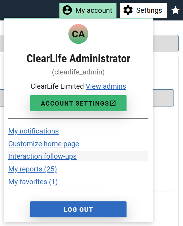Click the person icon beside My account

(x=67, y=10)
